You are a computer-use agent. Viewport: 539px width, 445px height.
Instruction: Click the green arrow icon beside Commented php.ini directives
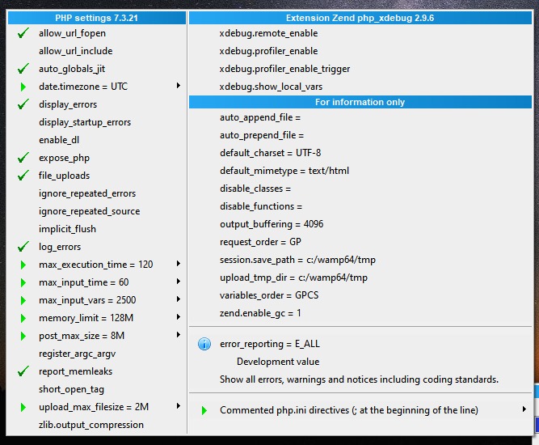[x=204, y=410]
